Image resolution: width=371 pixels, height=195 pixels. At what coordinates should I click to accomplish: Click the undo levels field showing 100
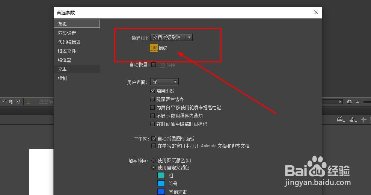154,48
